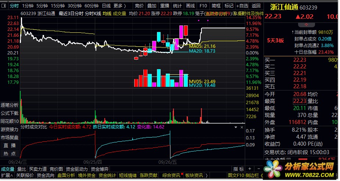Open the 综合资讯 tab
The height and width of the screenshot is (181, 340).
coord(171,175)
